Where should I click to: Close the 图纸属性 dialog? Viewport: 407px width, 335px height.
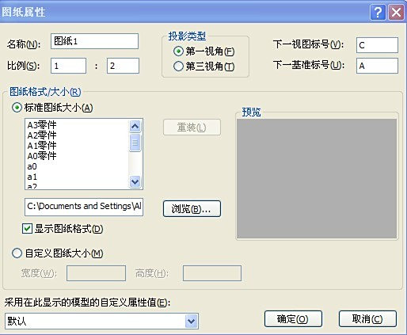click(396, 12)
